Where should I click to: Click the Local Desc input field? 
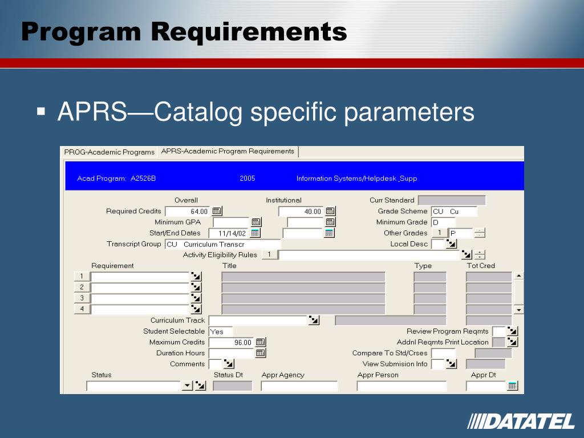(438, 244)
